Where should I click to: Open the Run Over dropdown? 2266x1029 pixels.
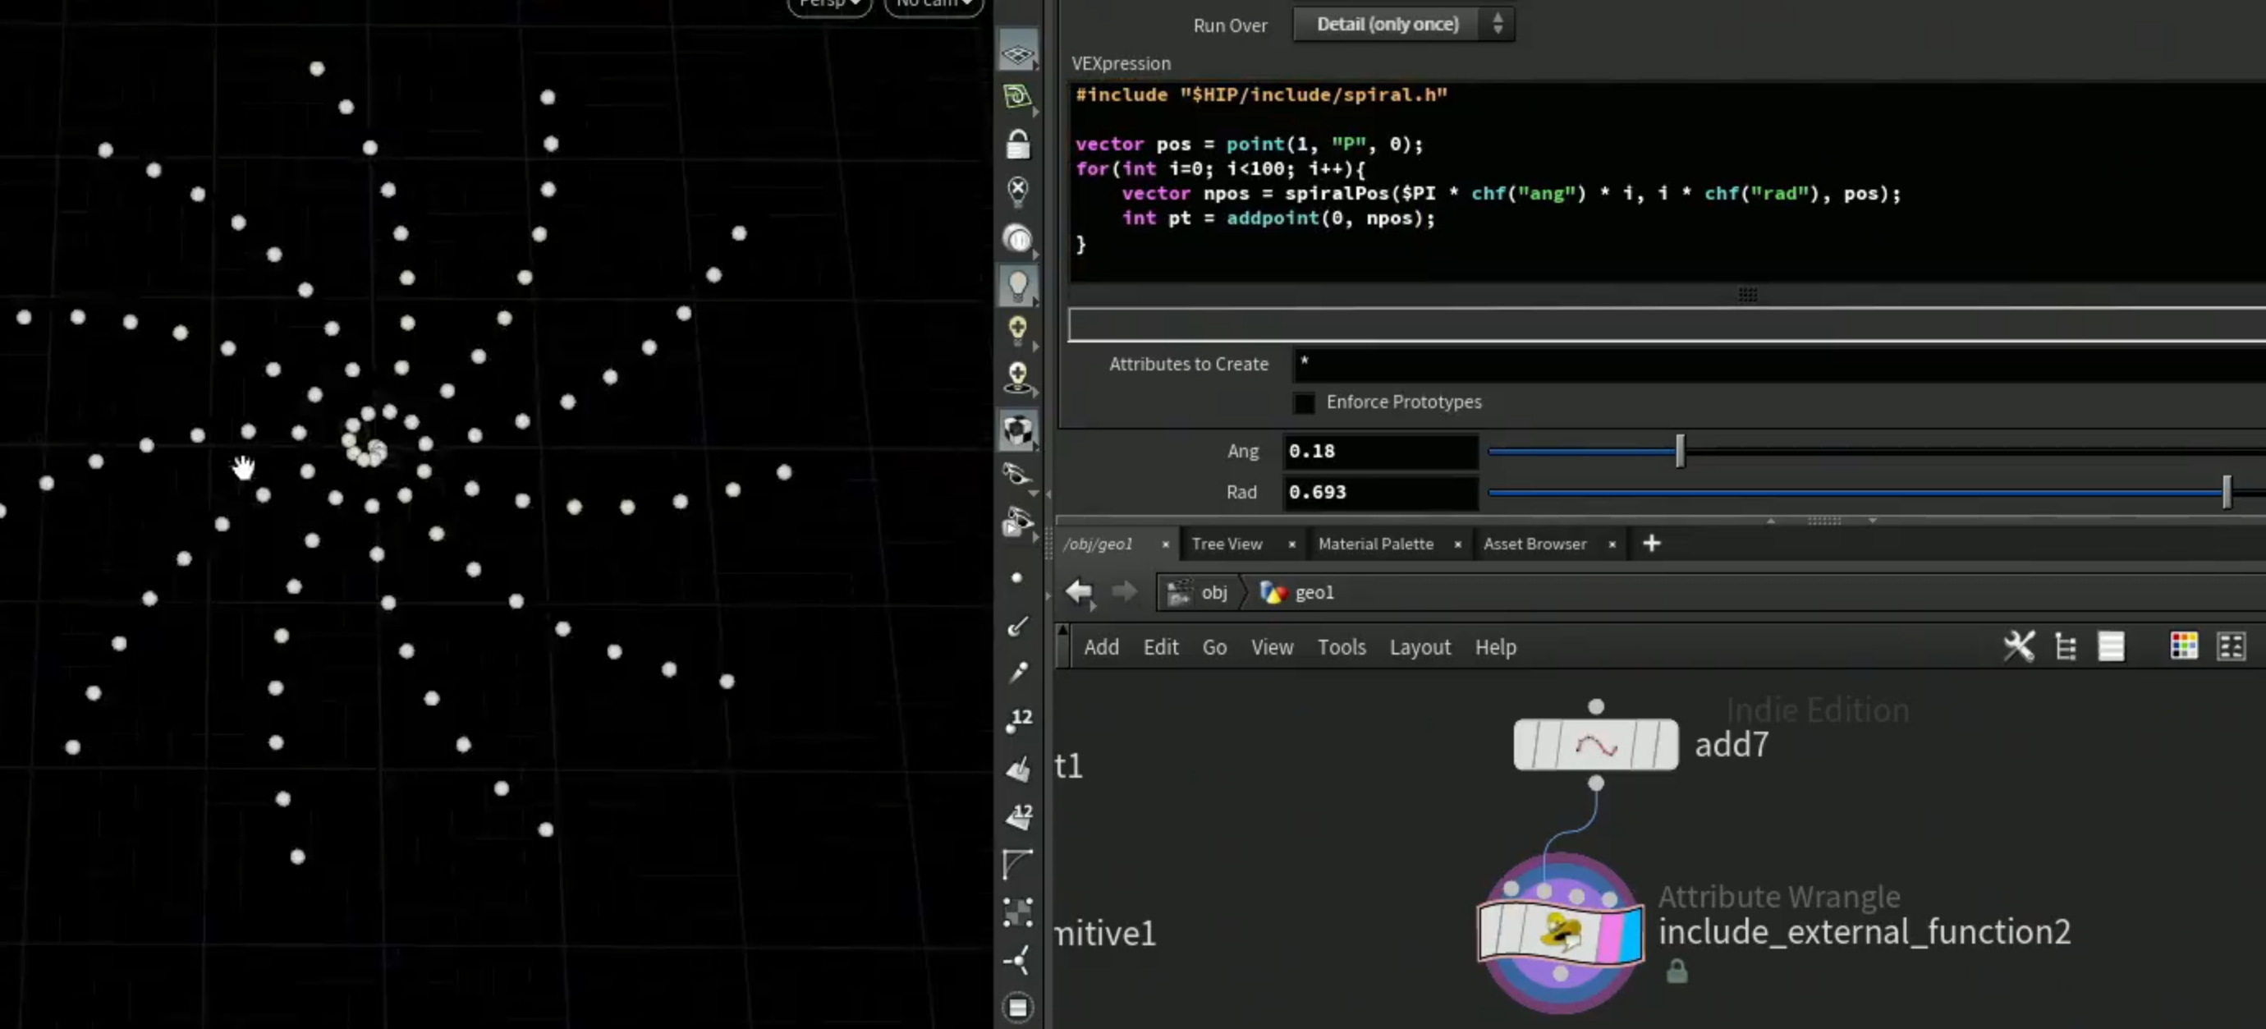(1403, 24)
